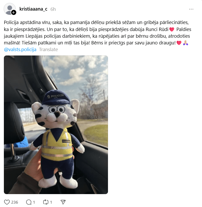Image resolution: width=202 pixels, height=207 pixels.
Task: Click the reply count next to bubble
Action: click(34, 202)
